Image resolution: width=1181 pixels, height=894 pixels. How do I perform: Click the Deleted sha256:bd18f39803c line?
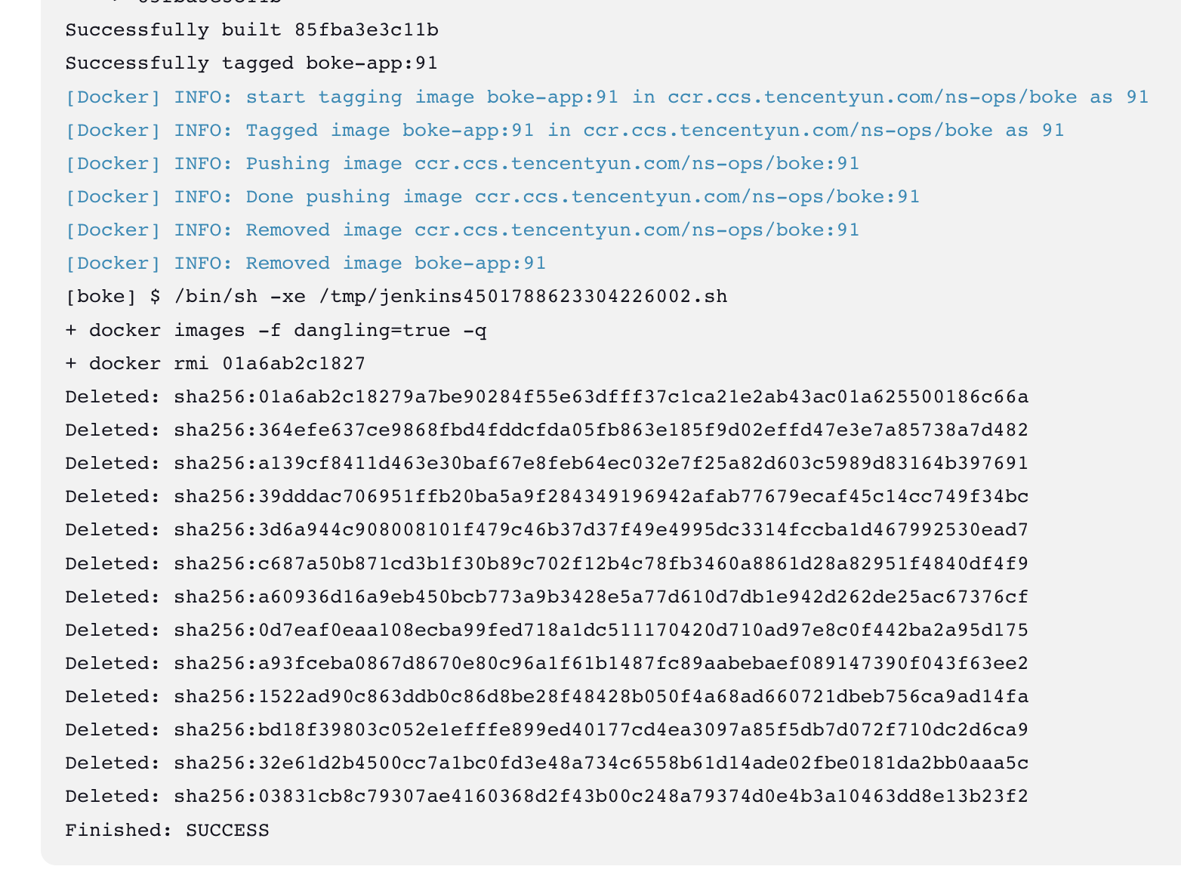pos(547,730)
